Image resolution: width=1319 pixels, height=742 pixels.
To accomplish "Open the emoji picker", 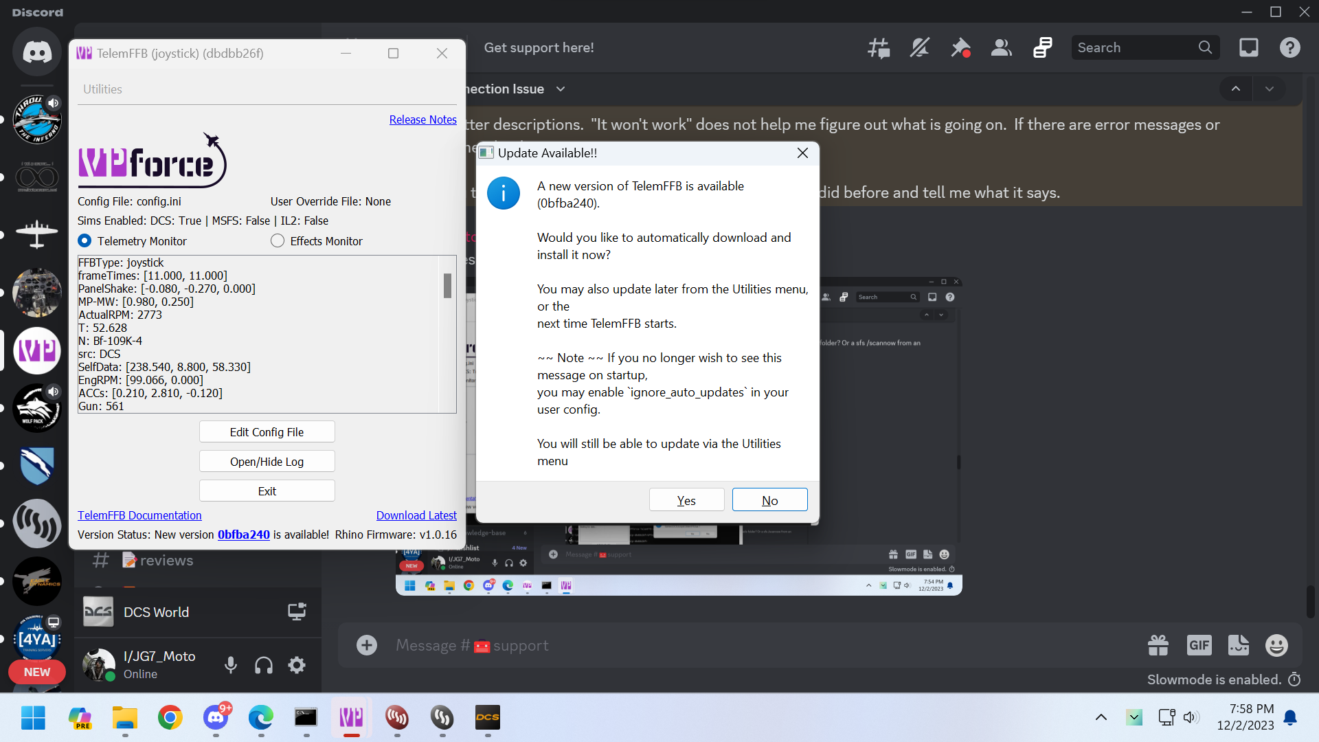I will click(1276, 645).
